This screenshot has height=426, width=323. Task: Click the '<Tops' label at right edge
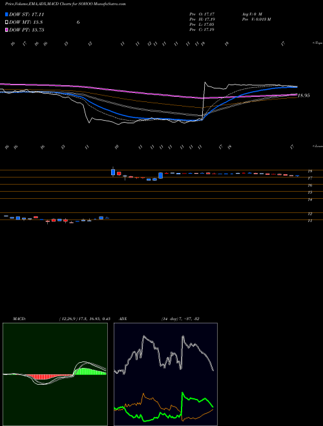tap(317, 43)
